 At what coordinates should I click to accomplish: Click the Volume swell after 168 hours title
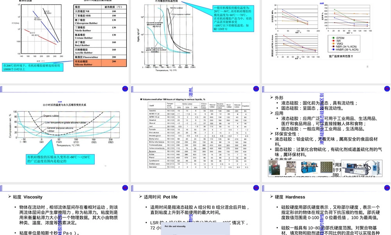coord(173,99)
